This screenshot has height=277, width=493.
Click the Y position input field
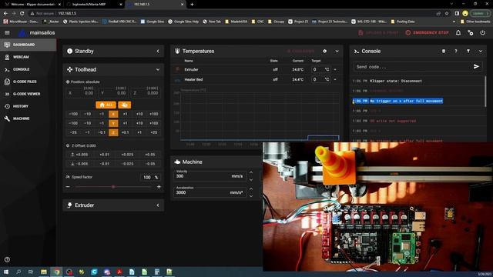point(113,92)
